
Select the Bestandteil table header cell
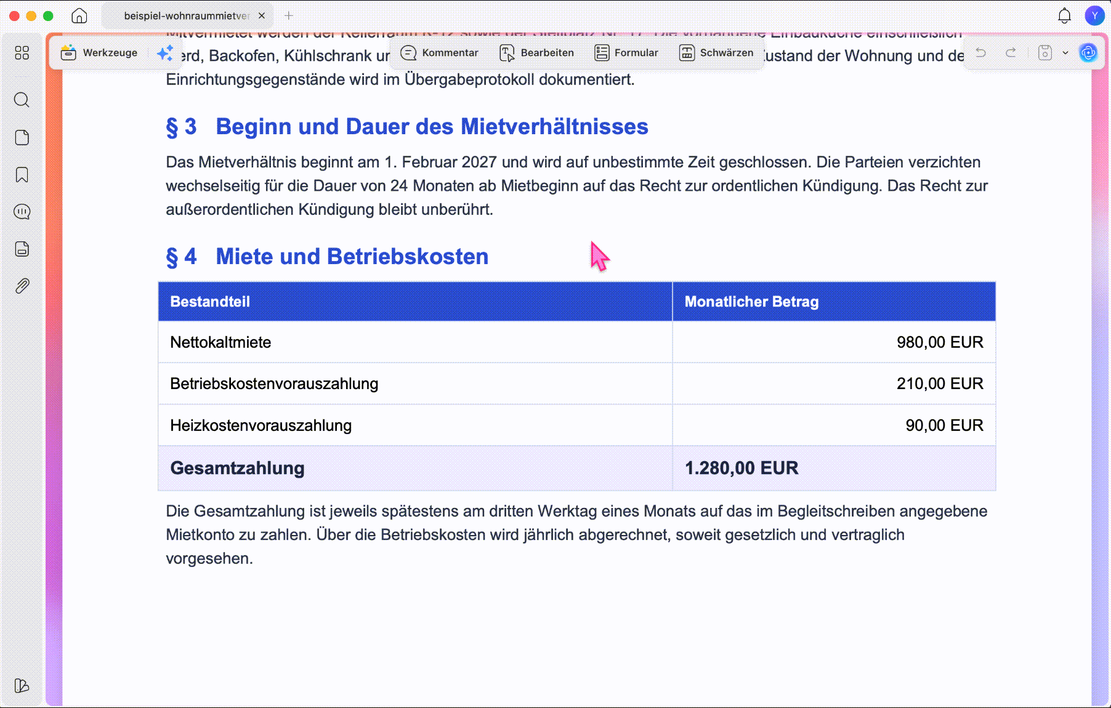coord(415,302)
